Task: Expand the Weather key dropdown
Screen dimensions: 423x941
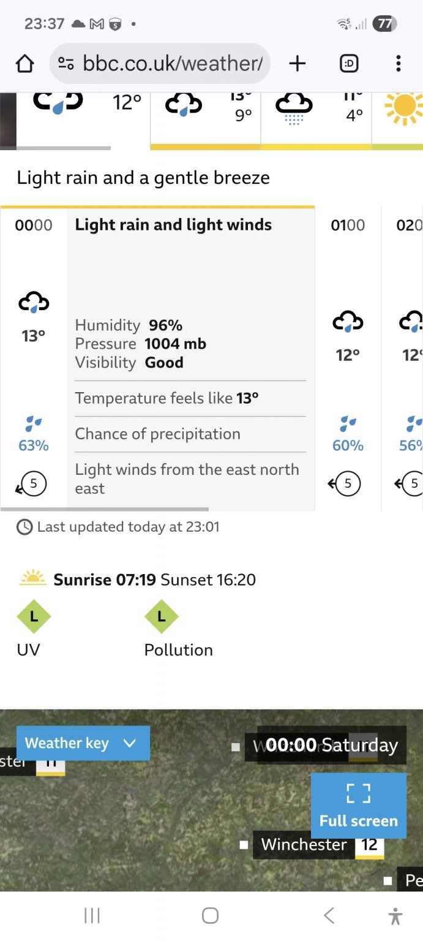Action: tap(83, 743)
